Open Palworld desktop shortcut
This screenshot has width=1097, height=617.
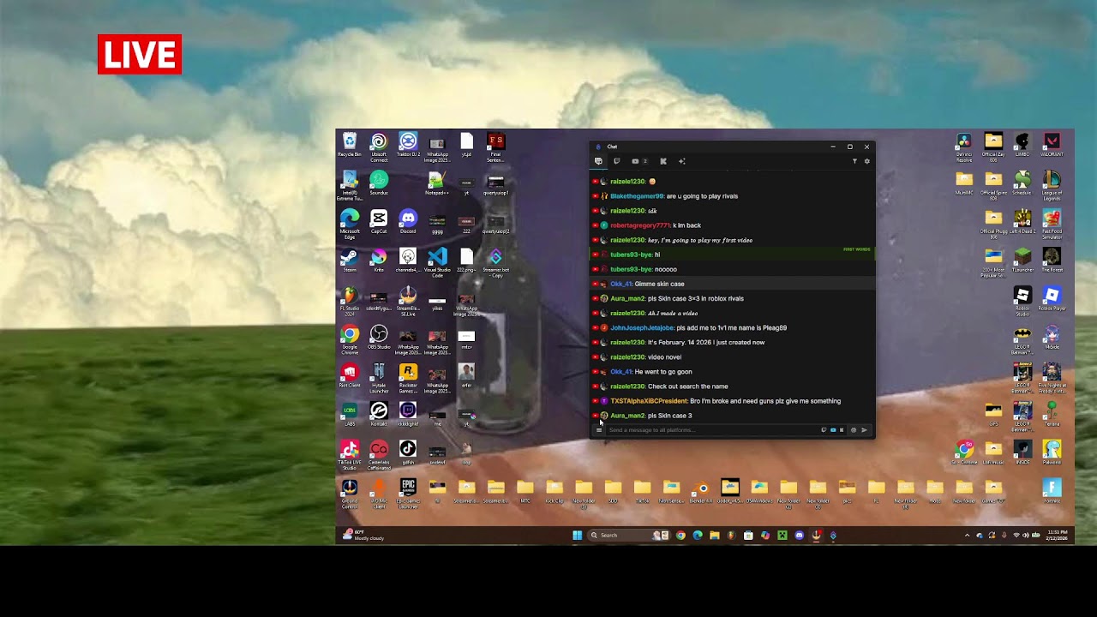pyautogui.click(x=1052, y=452)
